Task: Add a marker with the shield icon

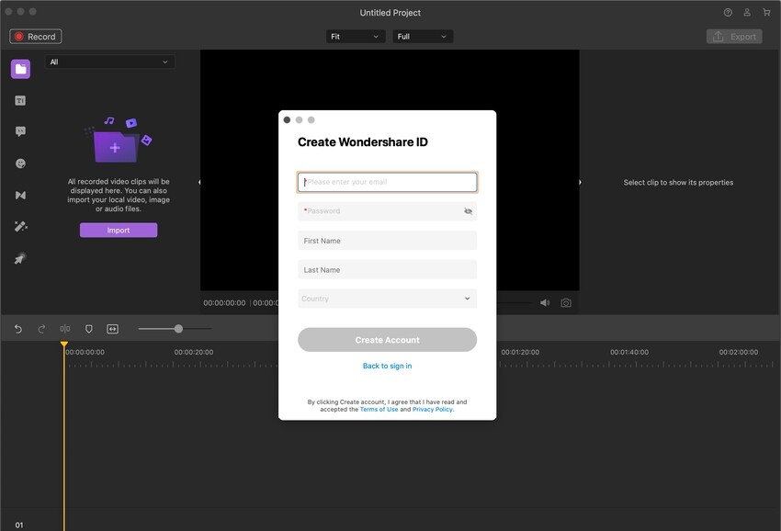Action: [88, 329]
